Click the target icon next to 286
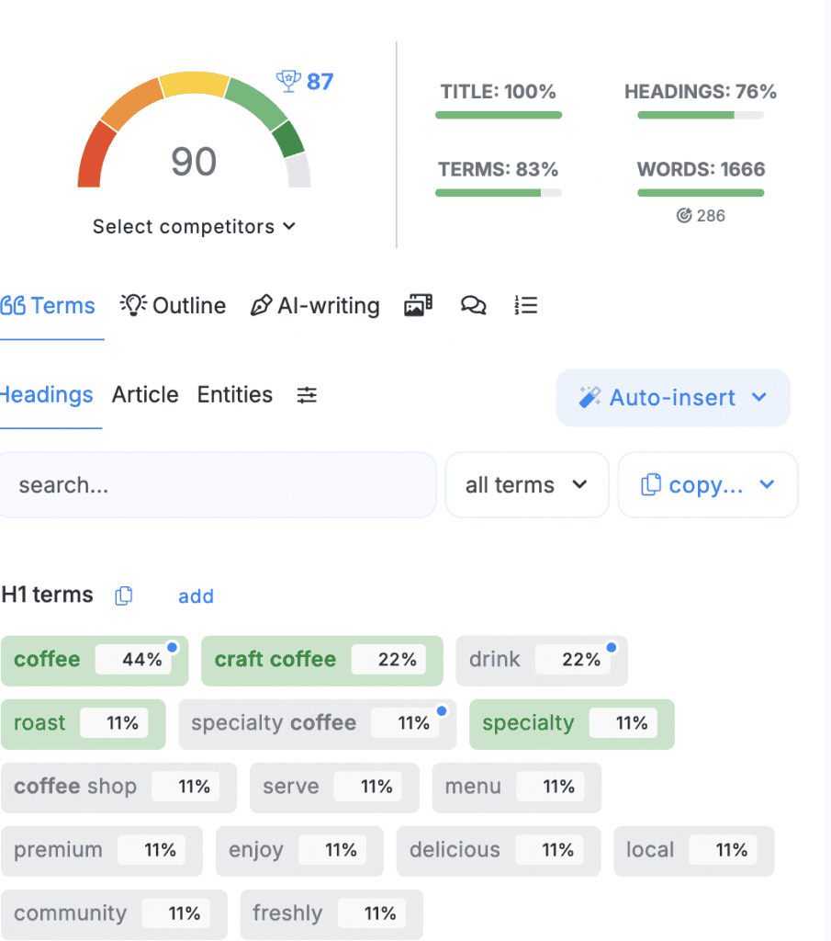This screenshot has height=941, width=831. tap(683, 216)
